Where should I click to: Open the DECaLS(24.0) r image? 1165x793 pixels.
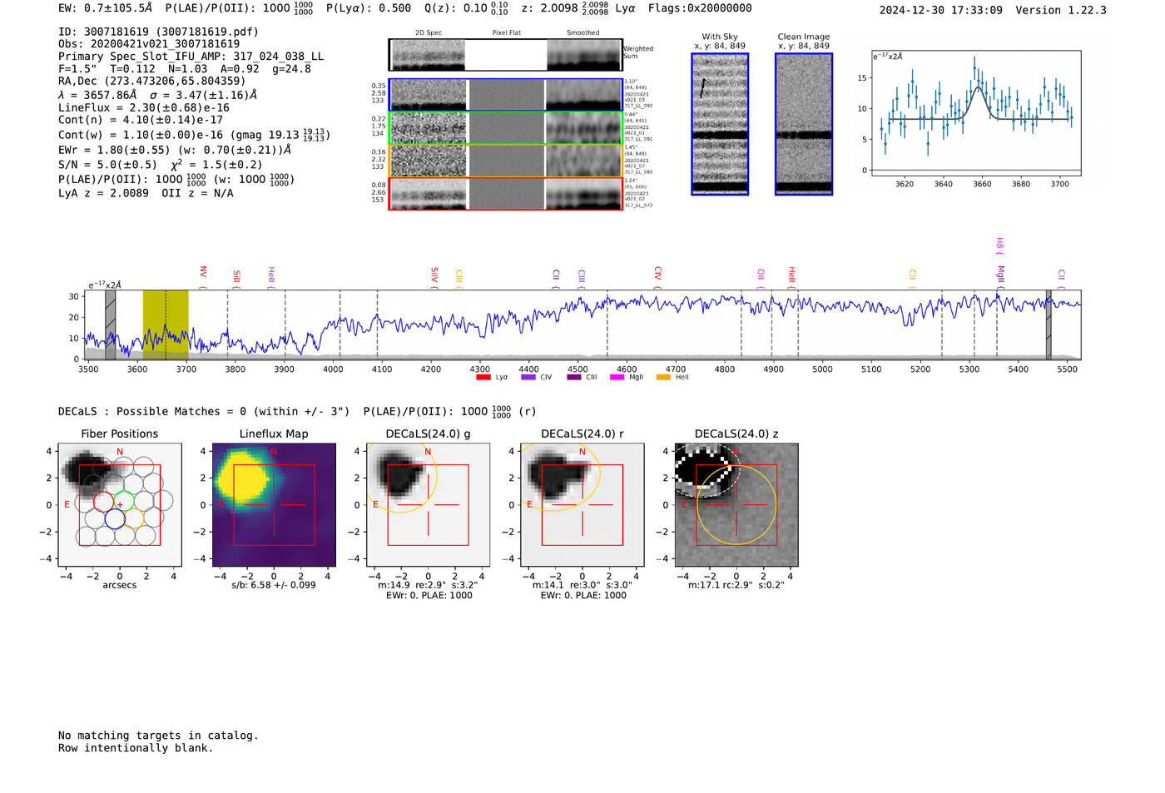tap(582, 504)
